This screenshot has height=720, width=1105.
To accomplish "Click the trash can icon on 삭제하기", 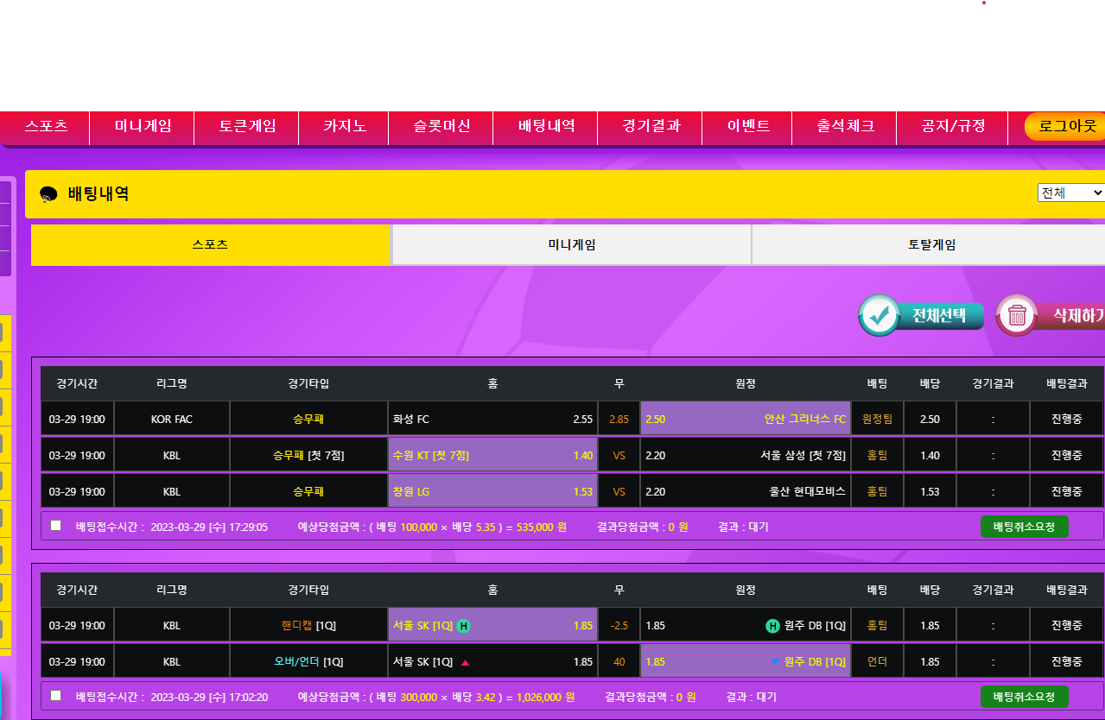I will tap(1017, 315).
